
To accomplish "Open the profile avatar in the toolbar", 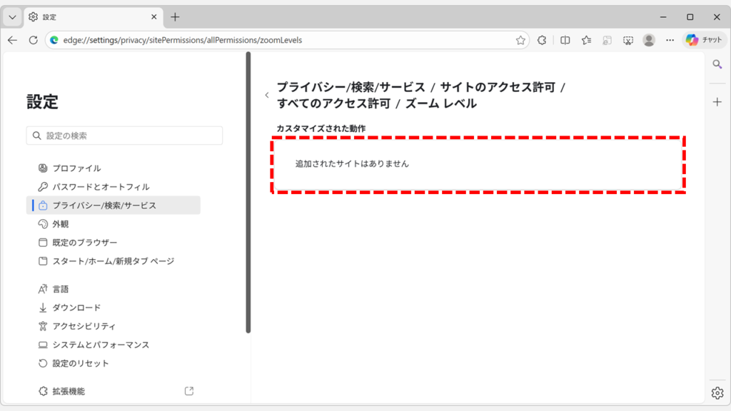I will click(x=648, y=41).
